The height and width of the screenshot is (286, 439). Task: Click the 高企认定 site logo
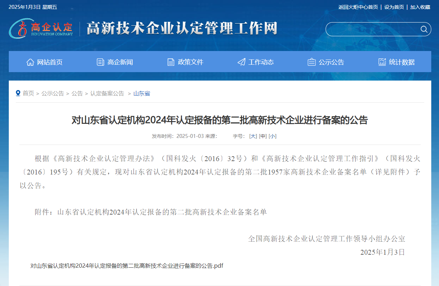point(41,28)
